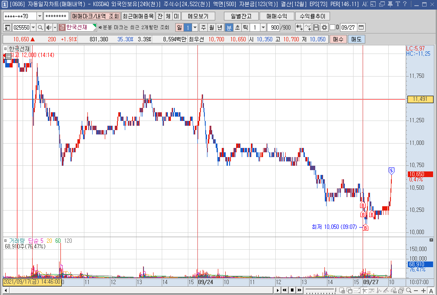Screen dimensions: 437x295
Task: Click the minus zoom-out icon
Action: tap(416, 290)
